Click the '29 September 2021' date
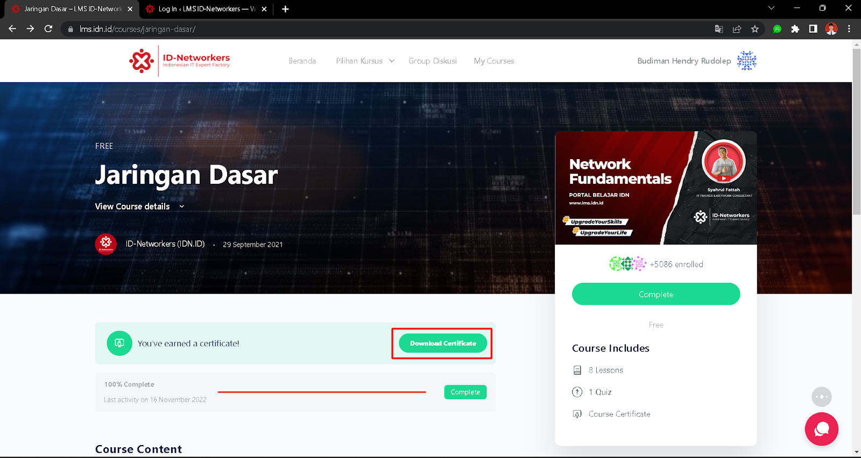Viewport: 861px width, 458px height. pyautogui.click(x=253, y=245)
